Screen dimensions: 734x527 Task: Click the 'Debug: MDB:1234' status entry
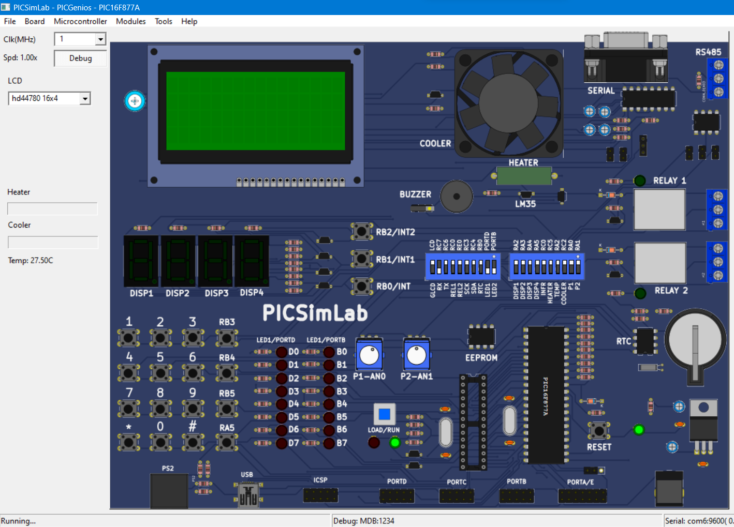pos(364,521)
